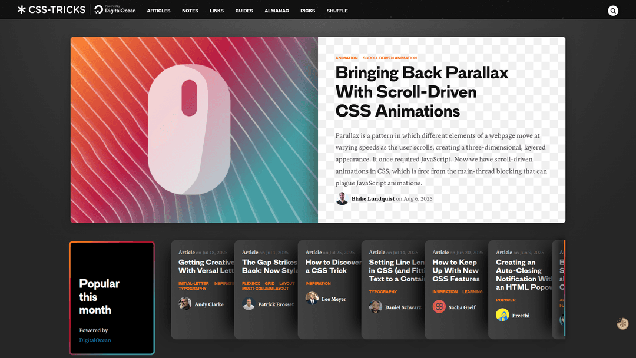Open the Creating an Auto-Closing Notification article
This screenshot has height=358, width=636.
pos(522,274)
